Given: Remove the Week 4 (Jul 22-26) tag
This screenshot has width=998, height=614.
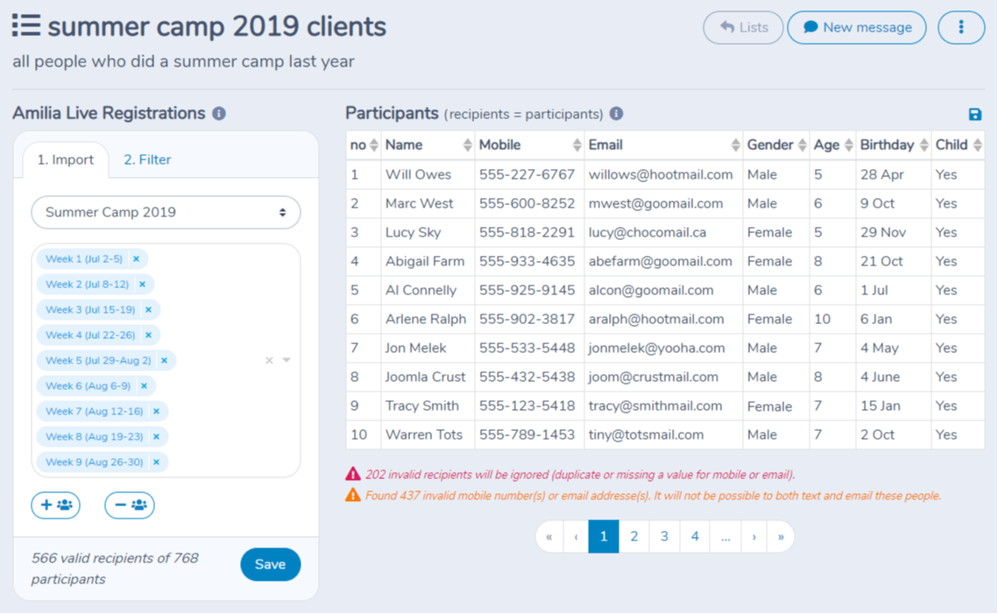Looking at the screenshot, I should click(x=149, y=335).
